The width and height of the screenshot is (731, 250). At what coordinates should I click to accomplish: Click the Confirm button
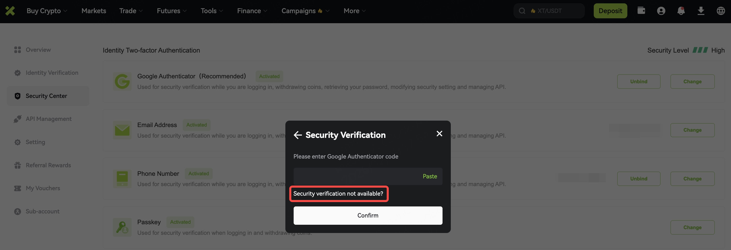pos(368,215)
